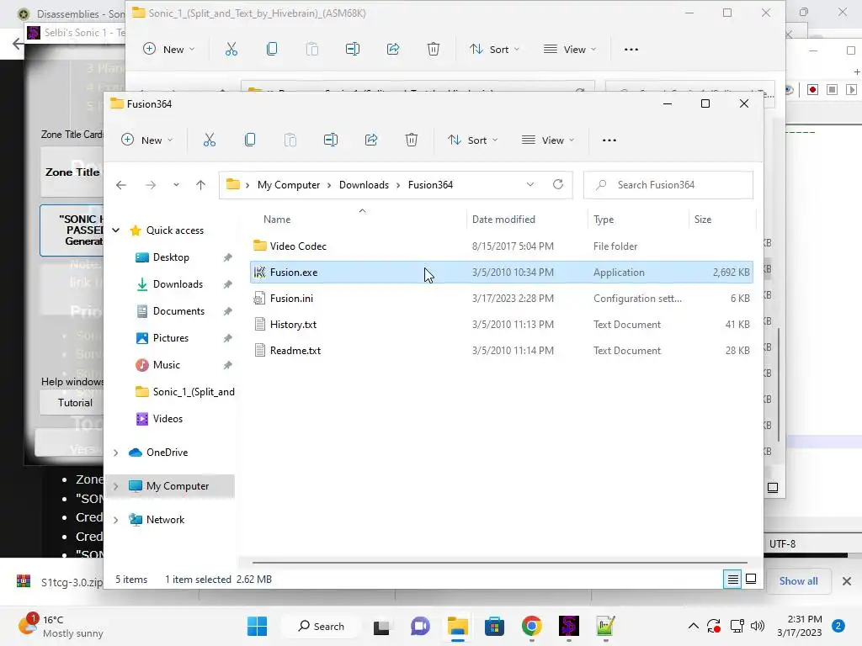Open Task View on taskbar
Screen dimensions: 862x646
point(381,626)
